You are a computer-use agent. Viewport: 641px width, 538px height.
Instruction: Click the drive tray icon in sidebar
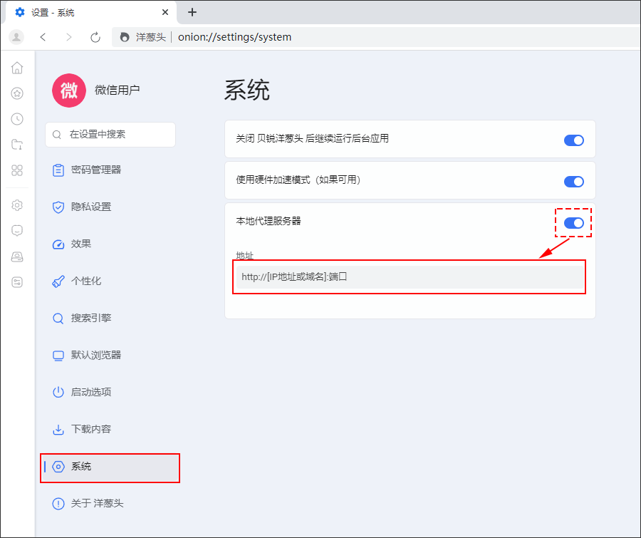[17, 257]
